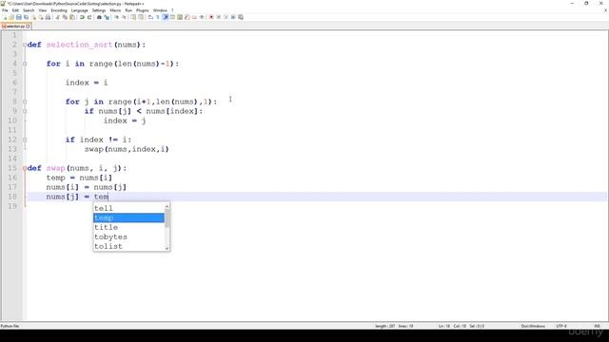The height and width of the screenshot is (342, 609).
Task: Click the Open file toolbar icon
Action: 11,17
